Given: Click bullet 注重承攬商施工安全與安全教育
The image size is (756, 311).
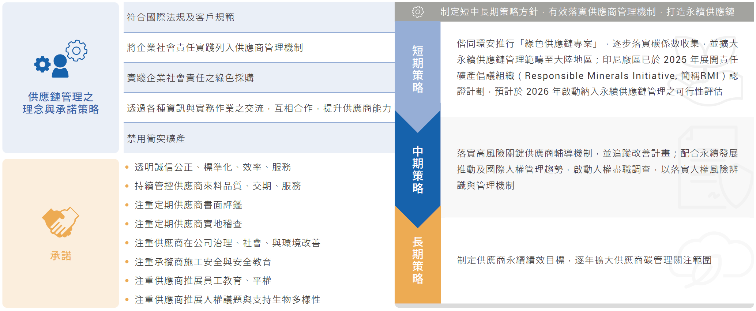Looking at the screenshot, I should [x=203, y=262].
